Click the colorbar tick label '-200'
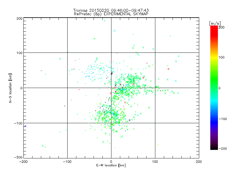The image size is (234, 176). point(223,148)
